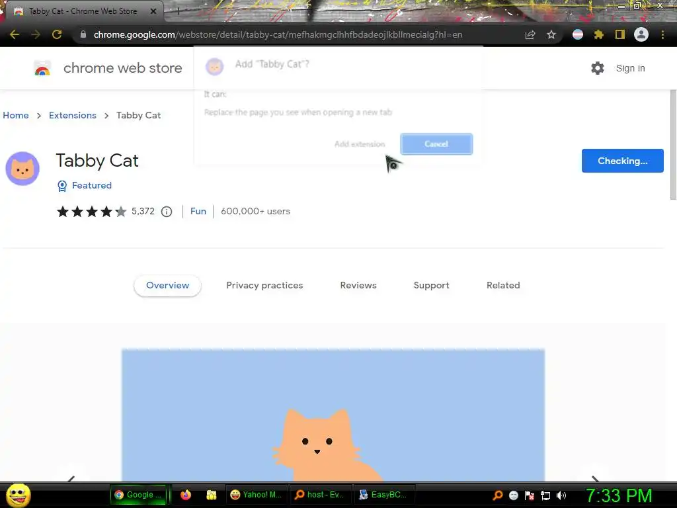Open the file folder taskbar icon
This screenshot has width=677, height=508.
click(211, 495)
